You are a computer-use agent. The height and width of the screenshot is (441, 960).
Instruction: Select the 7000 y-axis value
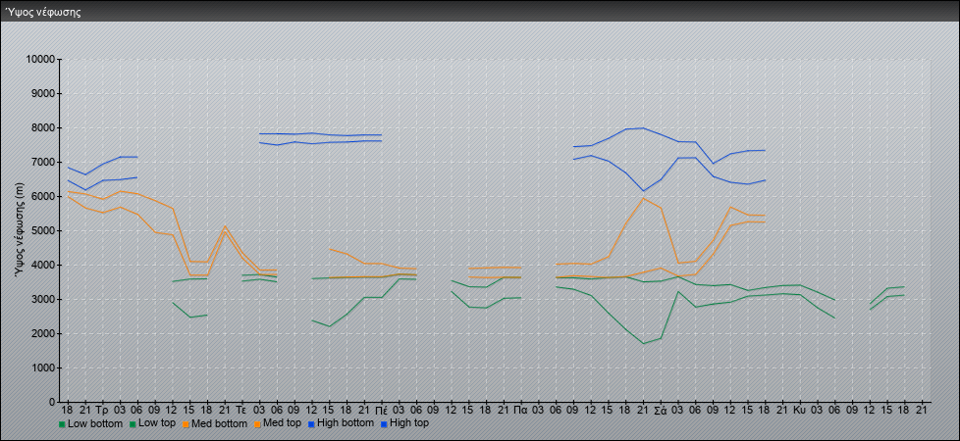pos(42,162)
